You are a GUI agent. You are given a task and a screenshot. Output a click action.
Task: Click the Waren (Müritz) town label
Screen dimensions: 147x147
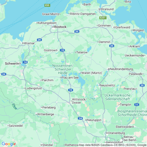click(x=92, y=73)
